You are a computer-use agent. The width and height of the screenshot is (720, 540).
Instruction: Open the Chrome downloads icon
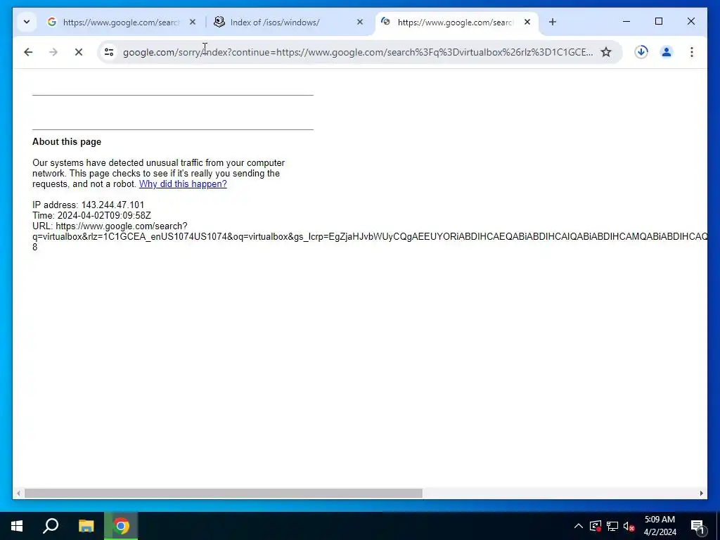point(641,52)
